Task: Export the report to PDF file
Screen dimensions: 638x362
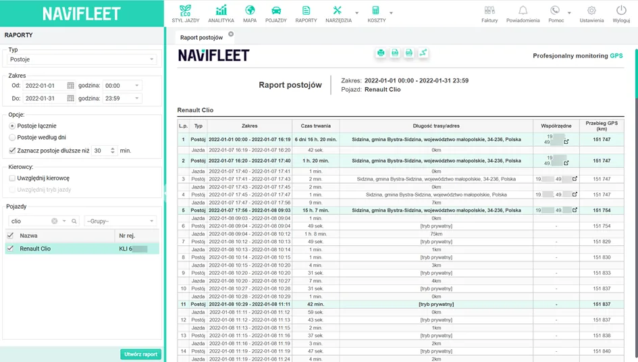Action: 409,53
